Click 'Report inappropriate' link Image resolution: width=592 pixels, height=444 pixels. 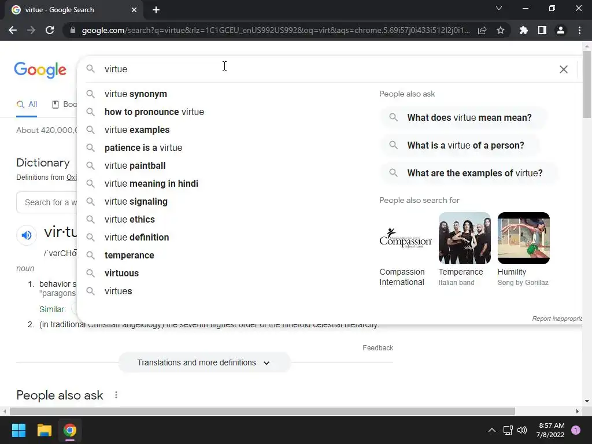(x=557, y=319)
